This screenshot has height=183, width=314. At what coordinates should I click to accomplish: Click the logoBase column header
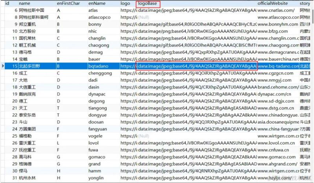tap(148, 4)
